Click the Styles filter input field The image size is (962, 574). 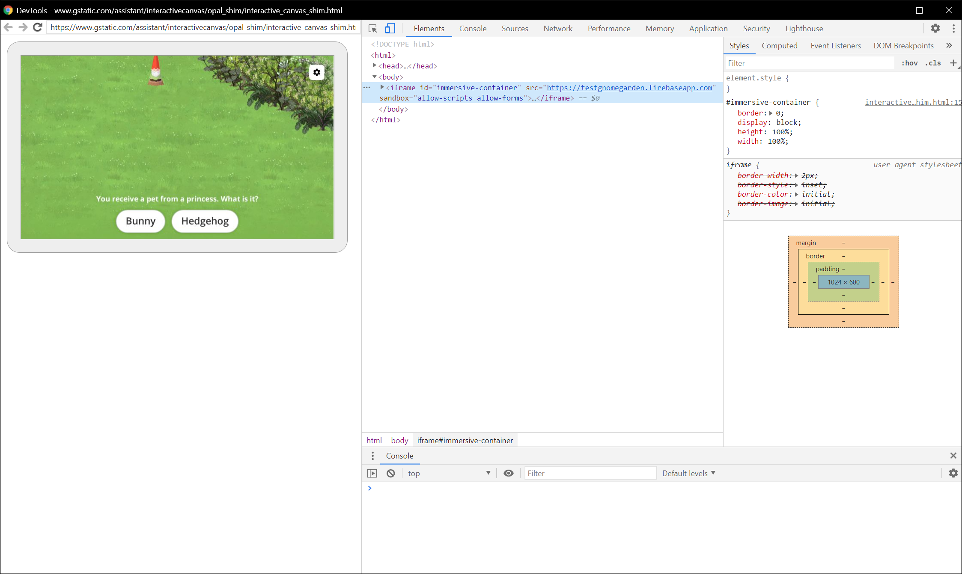[x=809, y=63]
